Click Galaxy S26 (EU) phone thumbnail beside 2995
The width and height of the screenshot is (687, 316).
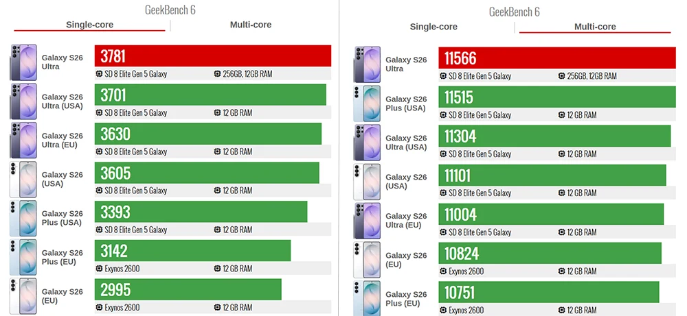(x=23, y=296)
